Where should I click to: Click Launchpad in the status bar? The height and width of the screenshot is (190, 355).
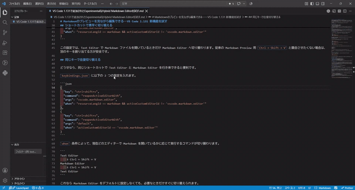(x=19, y=188)
